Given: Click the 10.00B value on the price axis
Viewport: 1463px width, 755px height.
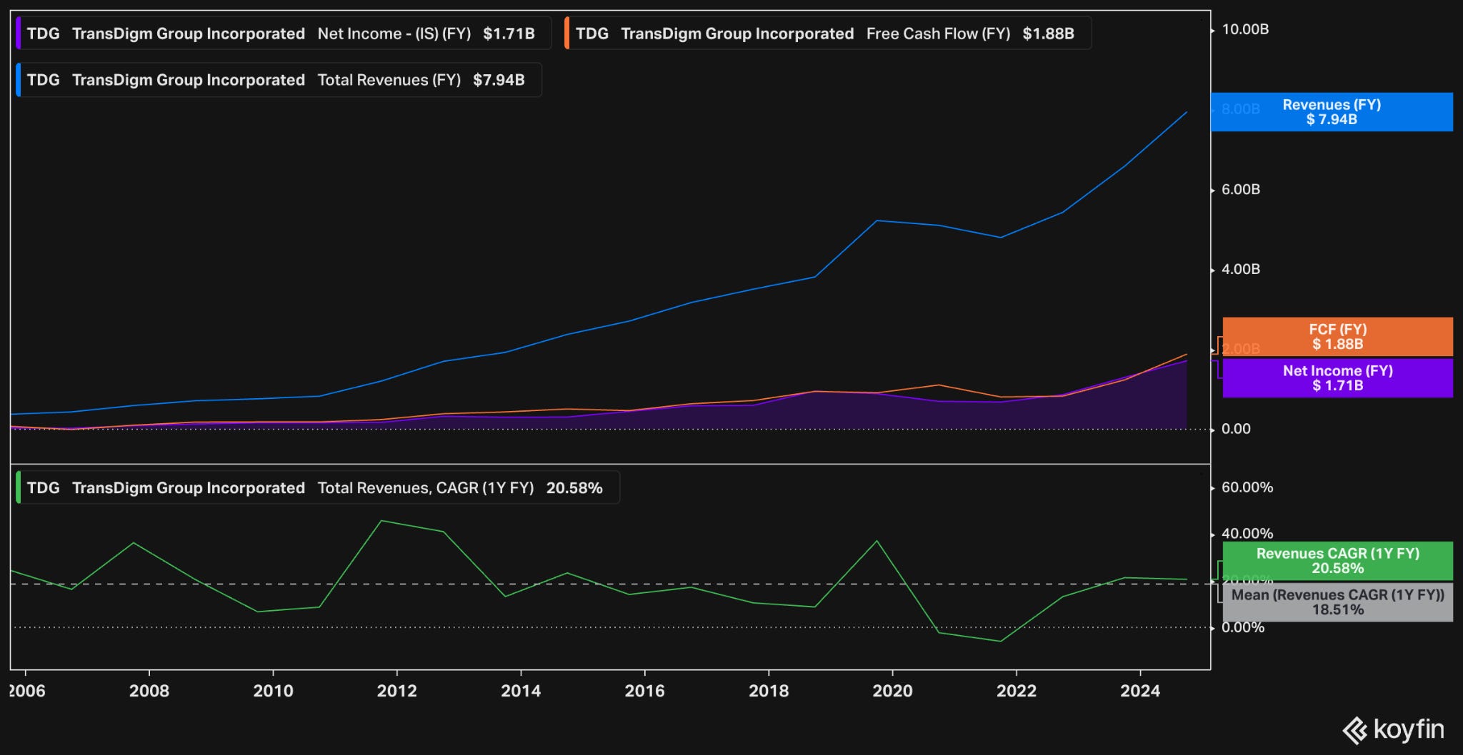Looking at the screenshot, I should [1245, 29].
